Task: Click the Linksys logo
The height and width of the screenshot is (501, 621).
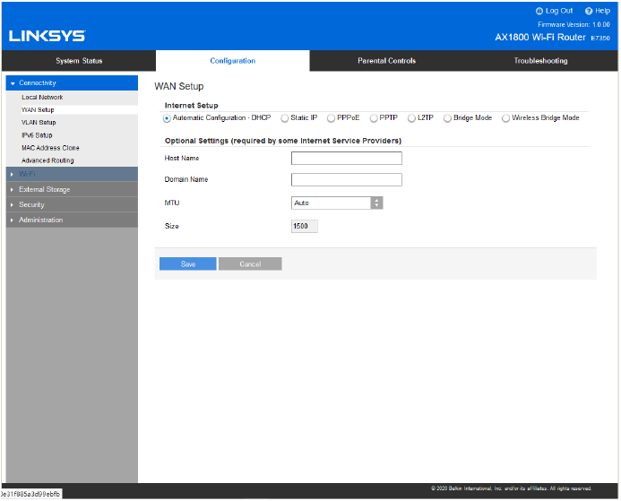Action: pos(47,36)
